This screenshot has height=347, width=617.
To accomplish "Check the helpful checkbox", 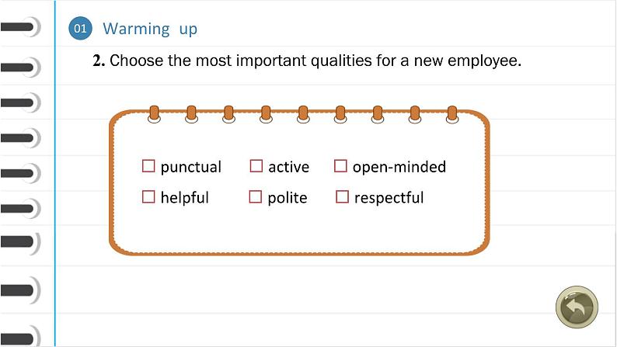I will tap(148, 196).
